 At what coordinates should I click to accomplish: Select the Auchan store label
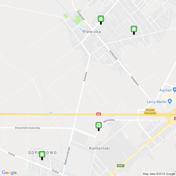coord(166,90)
